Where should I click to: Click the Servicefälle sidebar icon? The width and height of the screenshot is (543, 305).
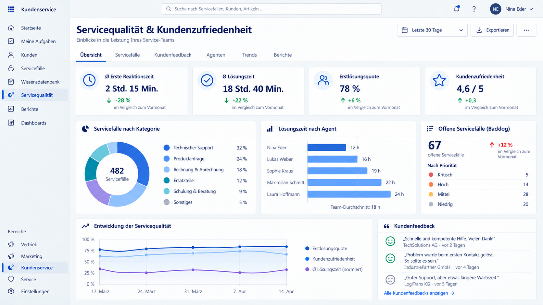coord(11,68)
